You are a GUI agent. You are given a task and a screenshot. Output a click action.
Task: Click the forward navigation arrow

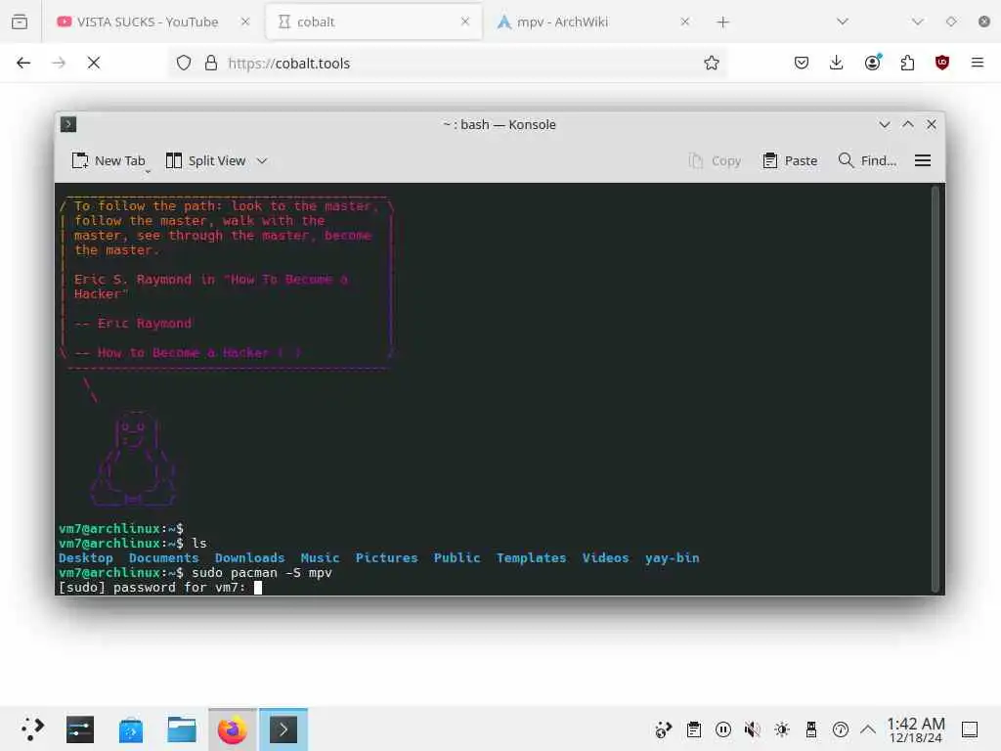point(59,63)
